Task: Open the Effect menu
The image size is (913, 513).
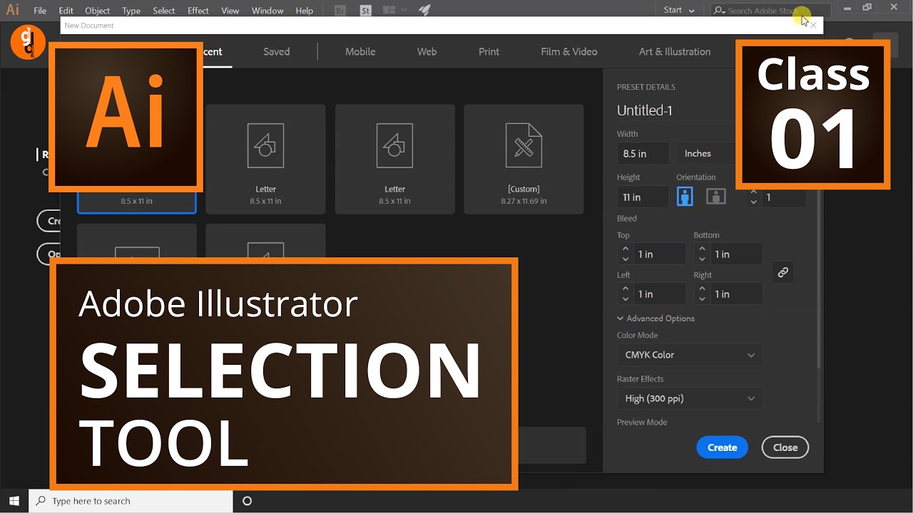Action: pos(198,11)
